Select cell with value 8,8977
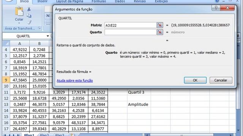 (98, 128)
